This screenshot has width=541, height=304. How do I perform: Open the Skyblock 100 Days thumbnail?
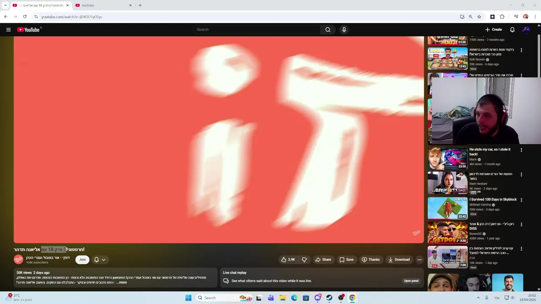tap(448, 208)
